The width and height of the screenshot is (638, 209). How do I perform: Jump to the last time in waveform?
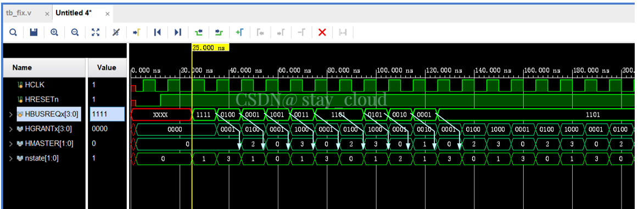point(177,32)
